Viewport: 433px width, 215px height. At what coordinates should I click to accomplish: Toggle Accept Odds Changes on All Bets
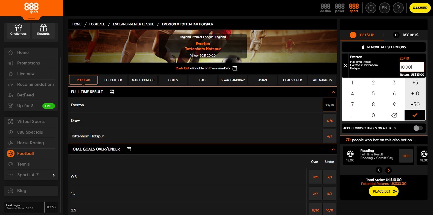[x=418, y=128]
